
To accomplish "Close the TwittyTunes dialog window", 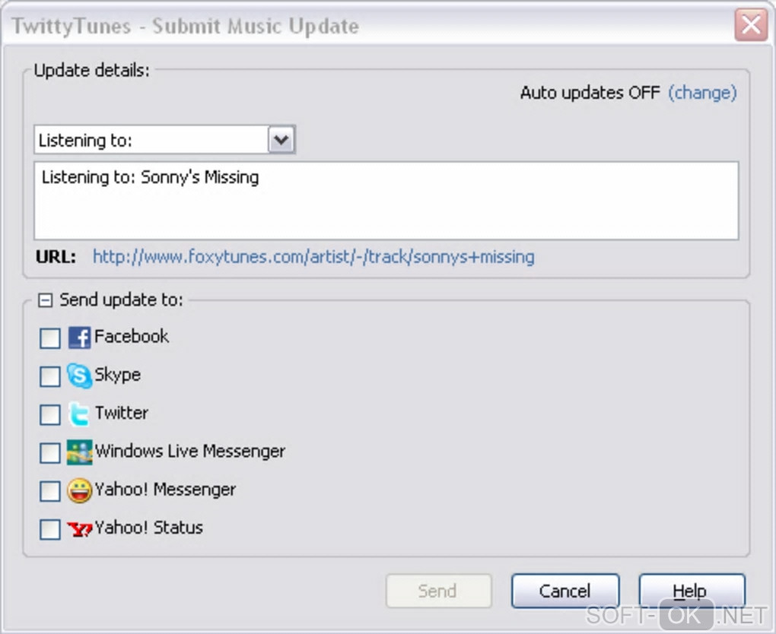I will (x=750, y=26).
